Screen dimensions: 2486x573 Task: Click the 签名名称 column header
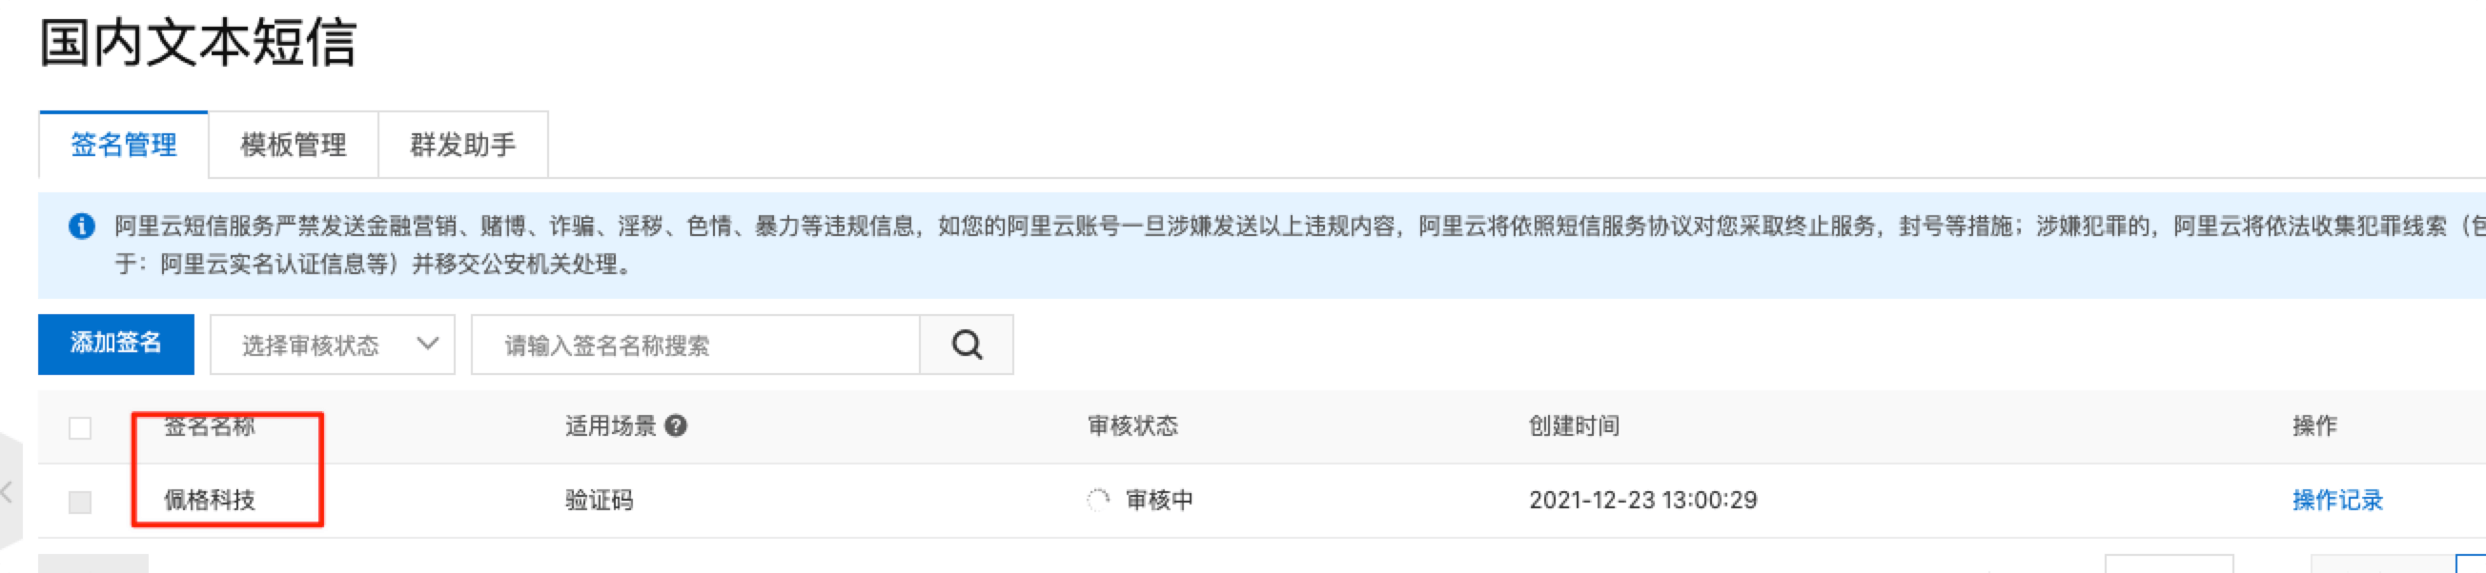click(210, 425)
